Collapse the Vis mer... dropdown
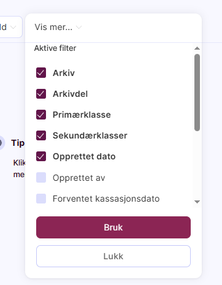The height and width of the screenshot is (285, 222). (x=58, y=27)
